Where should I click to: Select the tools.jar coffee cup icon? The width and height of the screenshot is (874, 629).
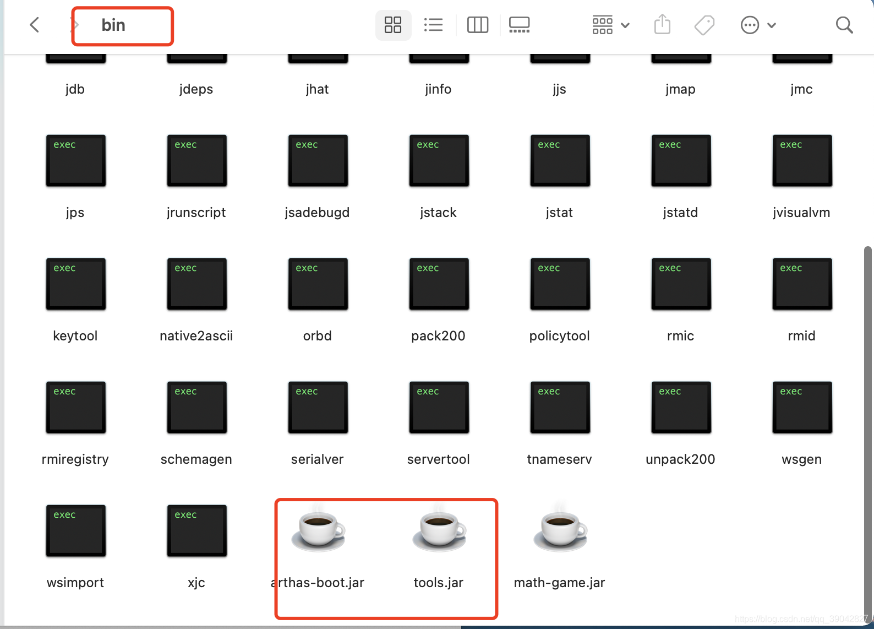pos(439,529)
